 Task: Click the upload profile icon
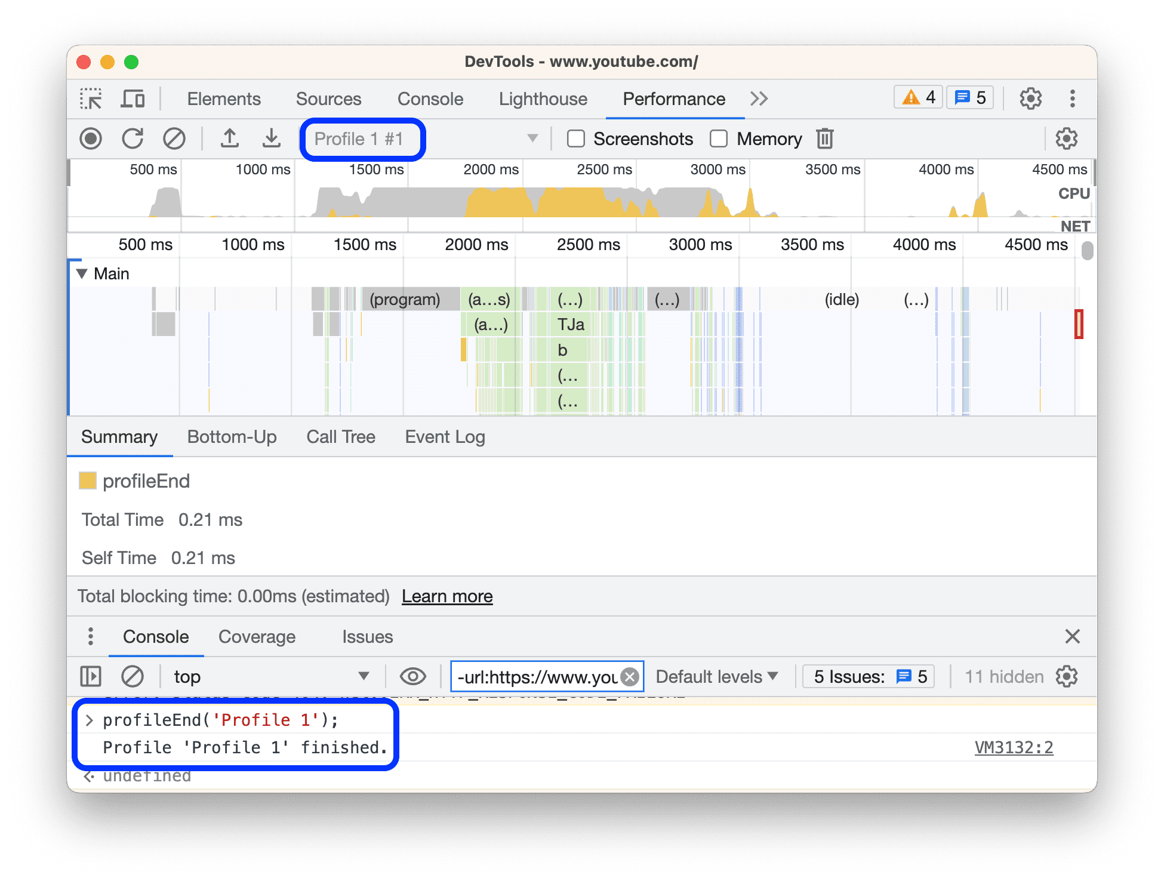[x=229, y=140]
